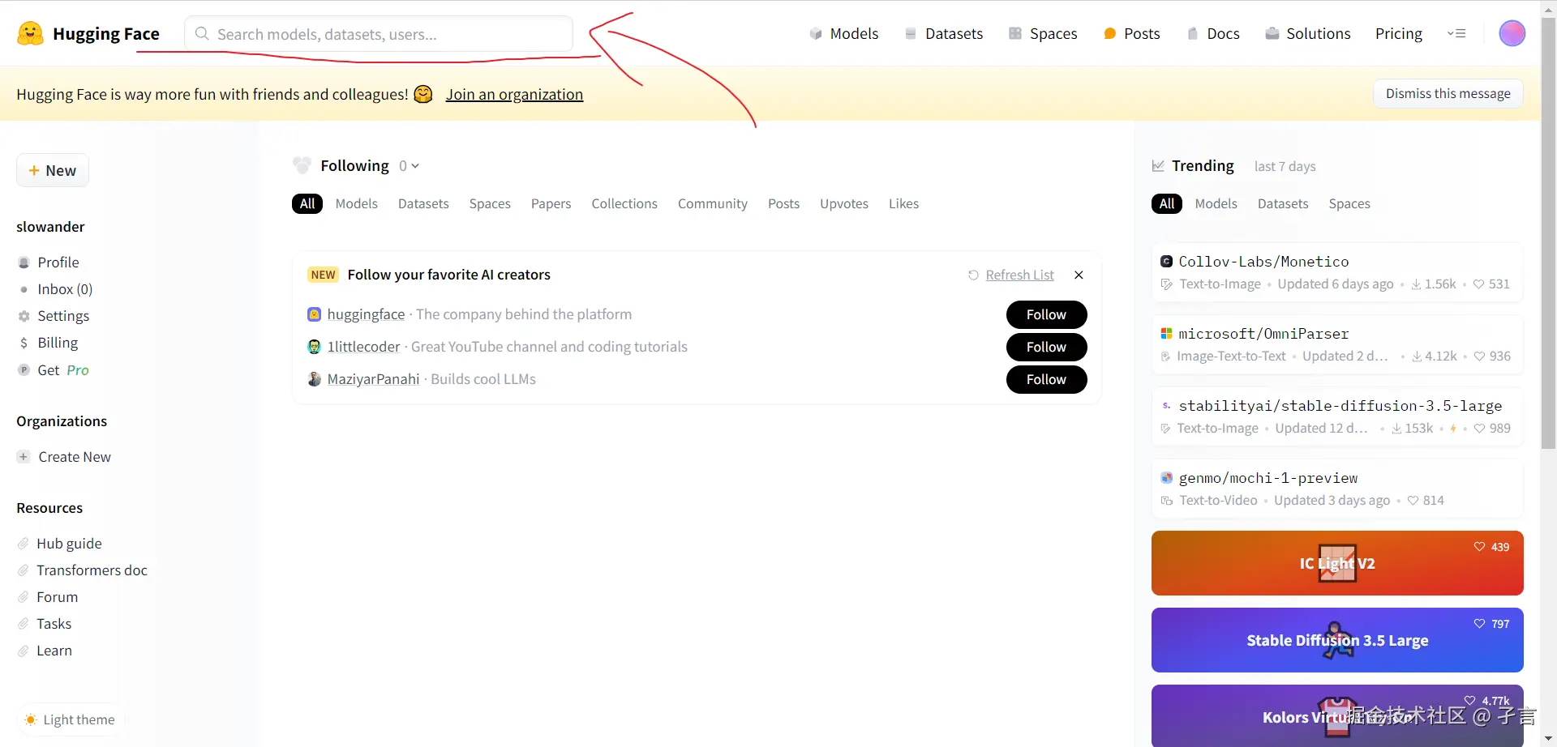1557x747 pixels.
Task: Close the Follow your favorite AI creators card
Action: [1079, 275]
